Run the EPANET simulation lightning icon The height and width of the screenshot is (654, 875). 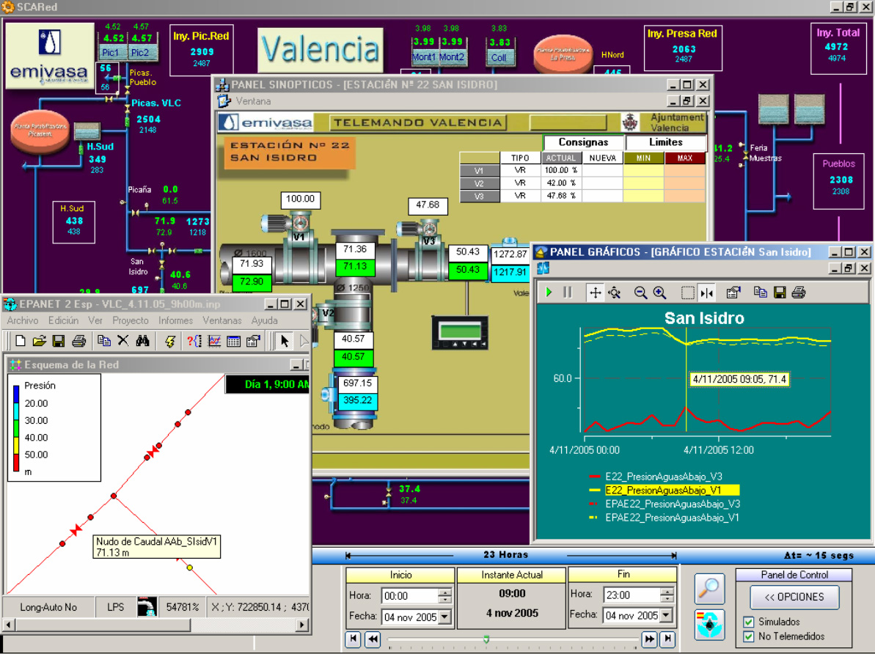coord(170,340)
